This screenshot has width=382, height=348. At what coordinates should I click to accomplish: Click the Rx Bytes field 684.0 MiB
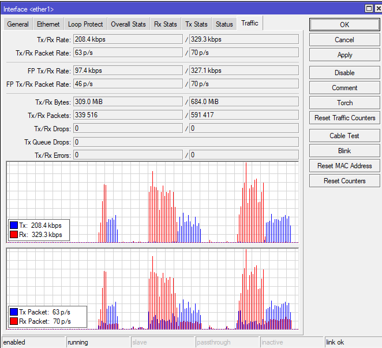coord(244,102)
